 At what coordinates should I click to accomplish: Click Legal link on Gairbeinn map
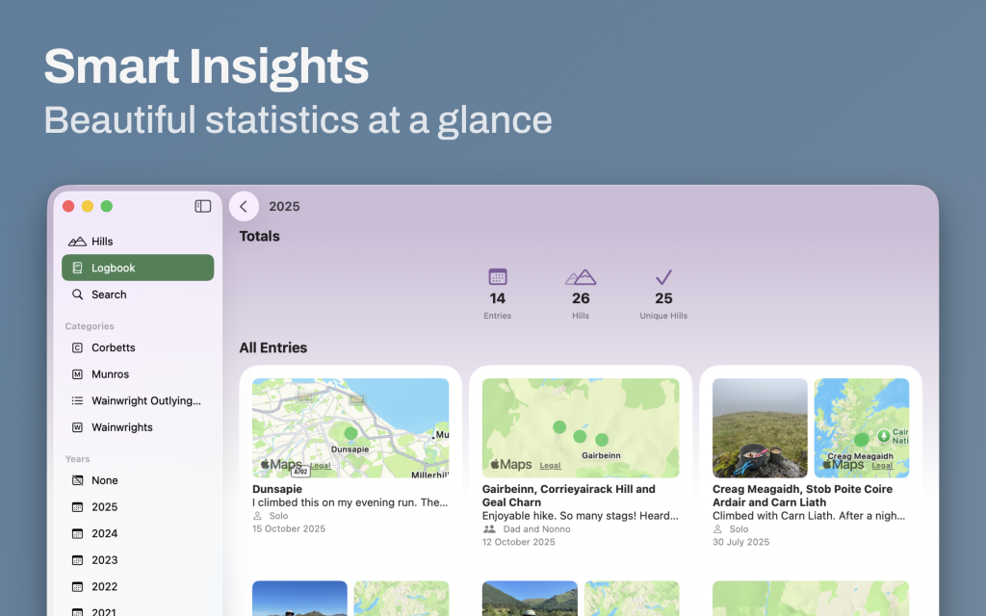coord(550,466)
